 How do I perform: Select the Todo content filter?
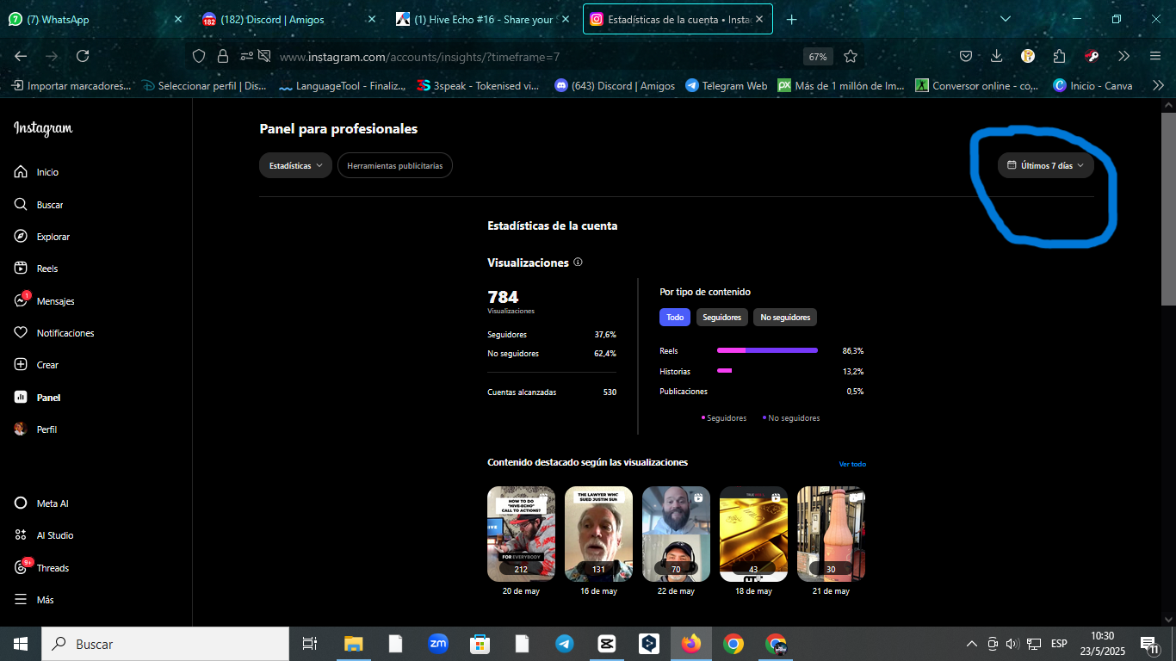coord(675,318)
